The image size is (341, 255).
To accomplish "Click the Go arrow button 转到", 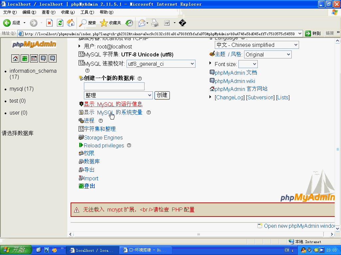I will click(313, 34).
